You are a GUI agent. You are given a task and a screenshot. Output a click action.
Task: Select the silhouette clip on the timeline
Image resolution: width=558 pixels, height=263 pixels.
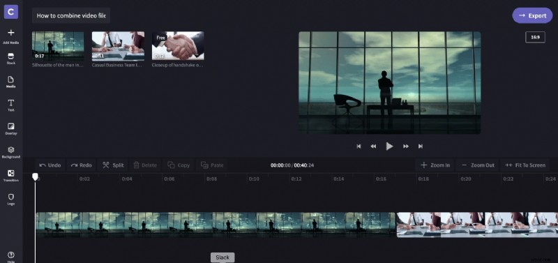pos(216,225)
